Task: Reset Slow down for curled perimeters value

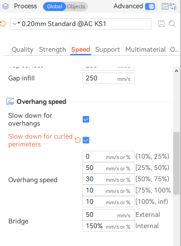Action: pos(77,140)
